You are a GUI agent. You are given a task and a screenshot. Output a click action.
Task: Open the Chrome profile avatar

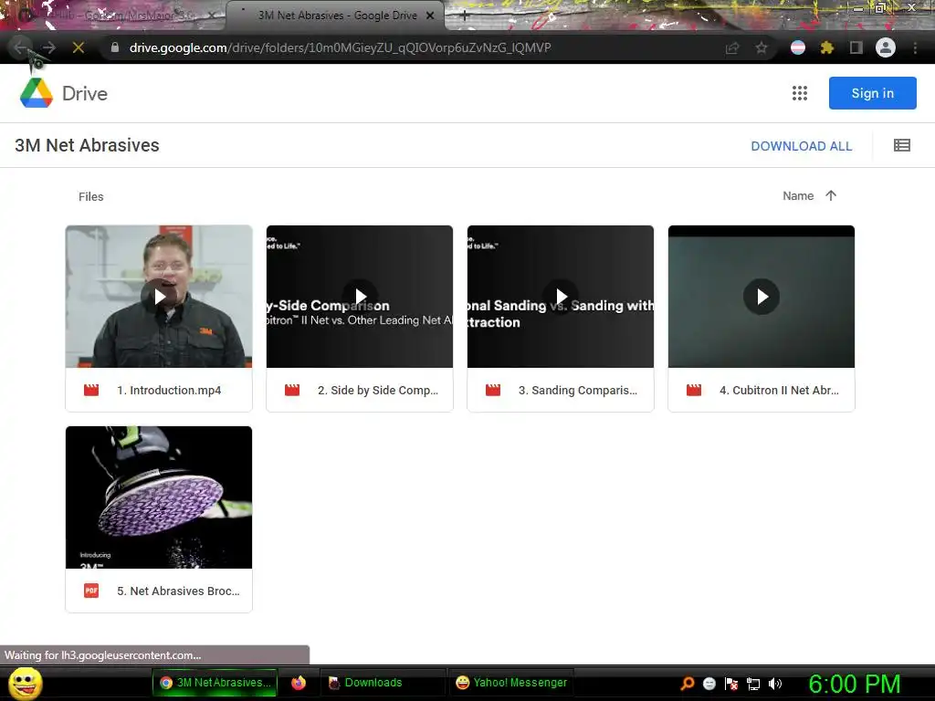click(886, 47)
